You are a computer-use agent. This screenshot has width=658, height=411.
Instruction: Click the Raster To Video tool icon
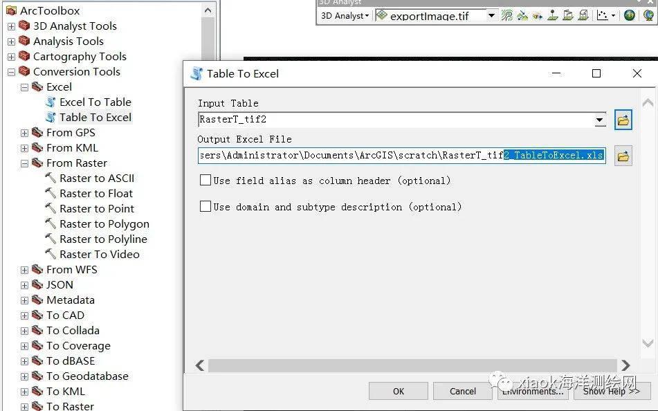click(51, 255)
